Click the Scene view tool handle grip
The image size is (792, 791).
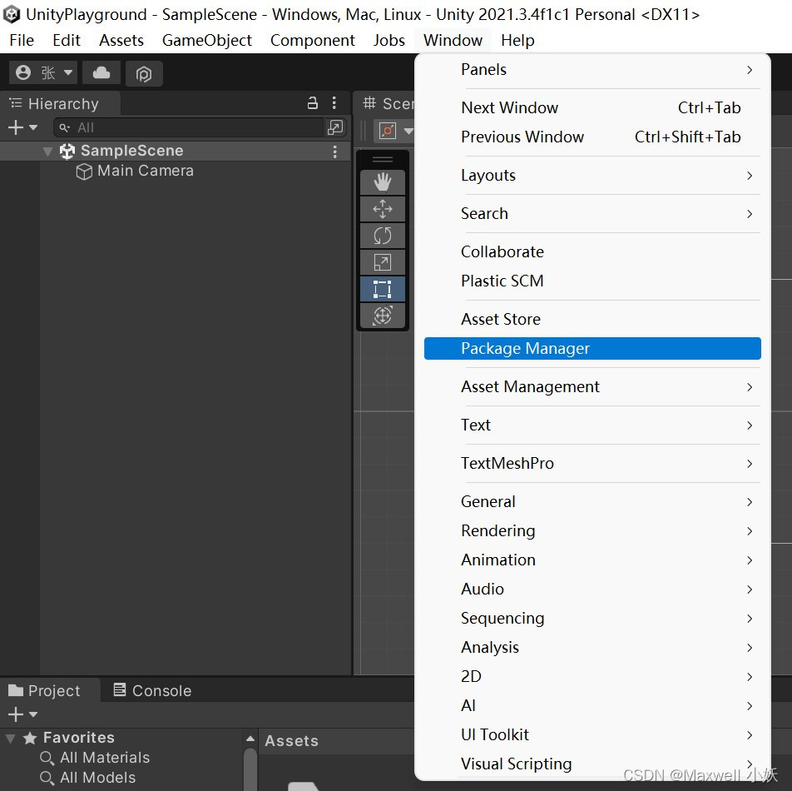tap(383, 160)
